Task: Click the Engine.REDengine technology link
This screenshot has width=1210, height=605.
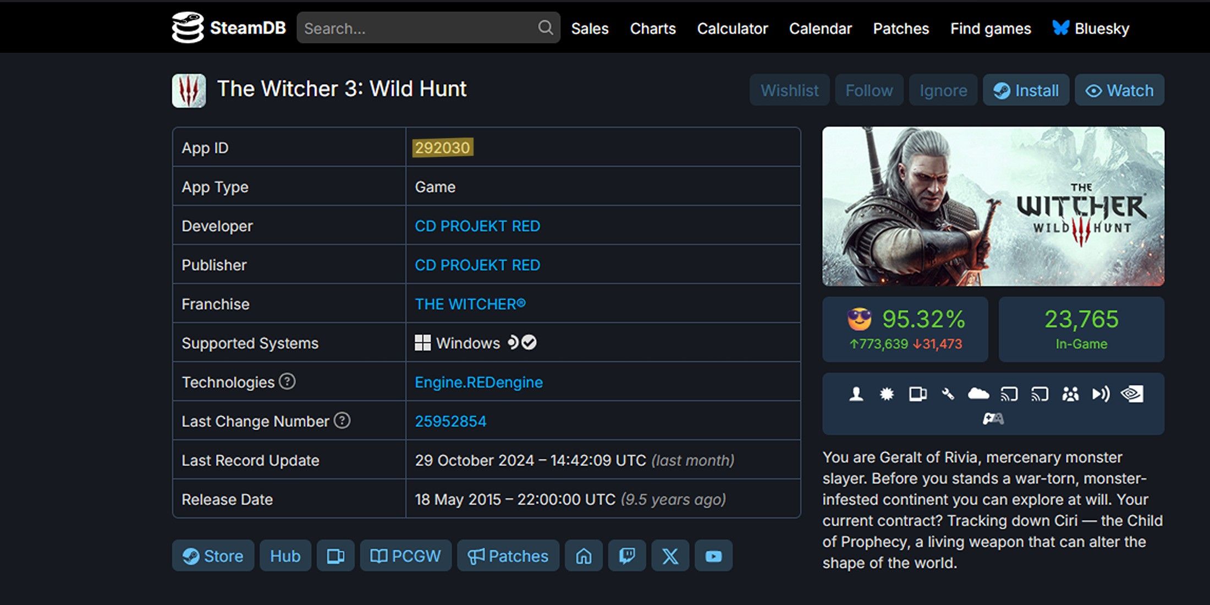Action: pos(479,382)
